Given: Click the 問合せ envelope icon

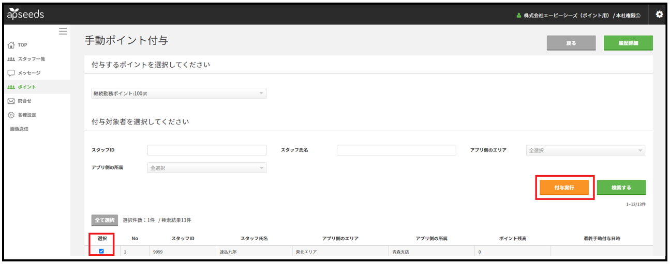Looking at the screenshot, I should pyautogui.click(x=11, y=101).
